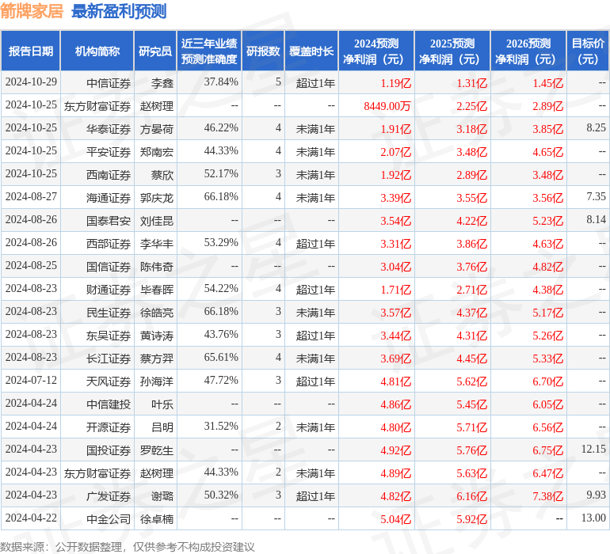
Task: Select researcher 刘佳昆
Action: (x=157, y=221)
